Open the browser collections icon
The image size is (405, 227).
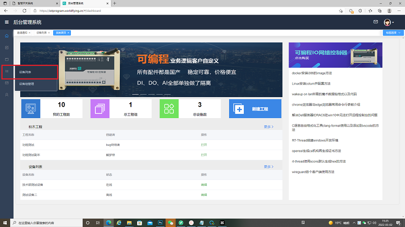click(380, 11)
